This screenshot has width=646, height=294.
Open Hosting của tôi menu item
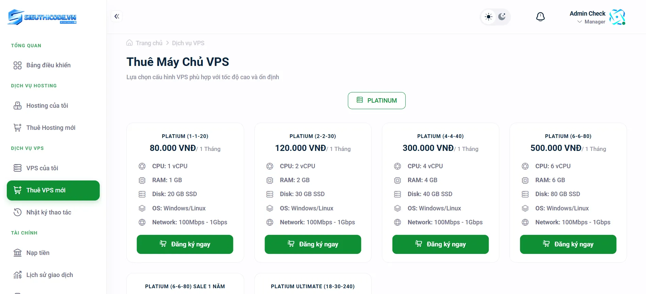pos(47,106)
